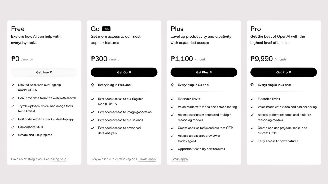
Task: Open the billing help link
Action: coord(58,159)
